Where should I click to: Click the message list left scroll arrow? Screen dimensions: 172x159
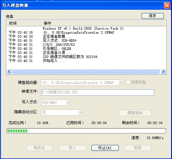[9, 72]
